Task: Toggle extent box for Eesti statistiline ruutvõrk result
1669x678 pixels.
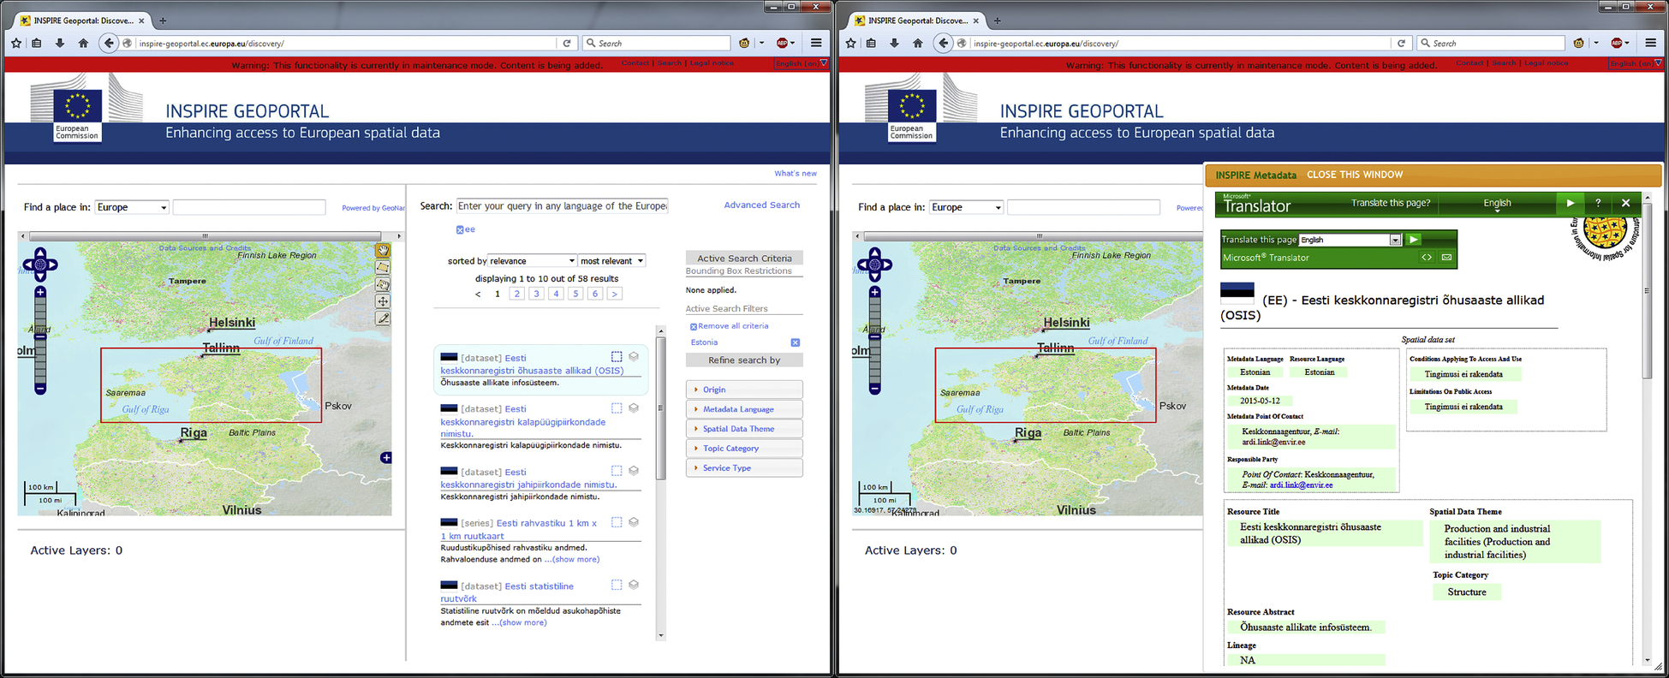Action: click(617, 586)
